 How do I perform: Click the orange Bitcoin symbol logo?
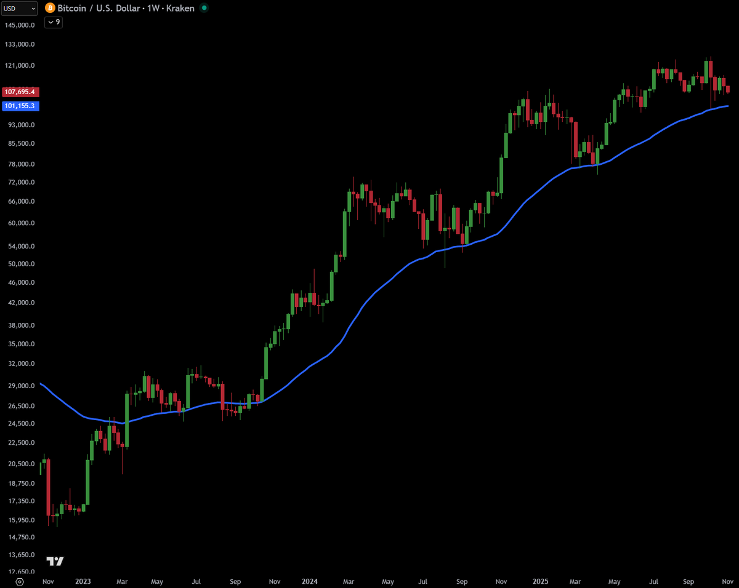(50, 9)
